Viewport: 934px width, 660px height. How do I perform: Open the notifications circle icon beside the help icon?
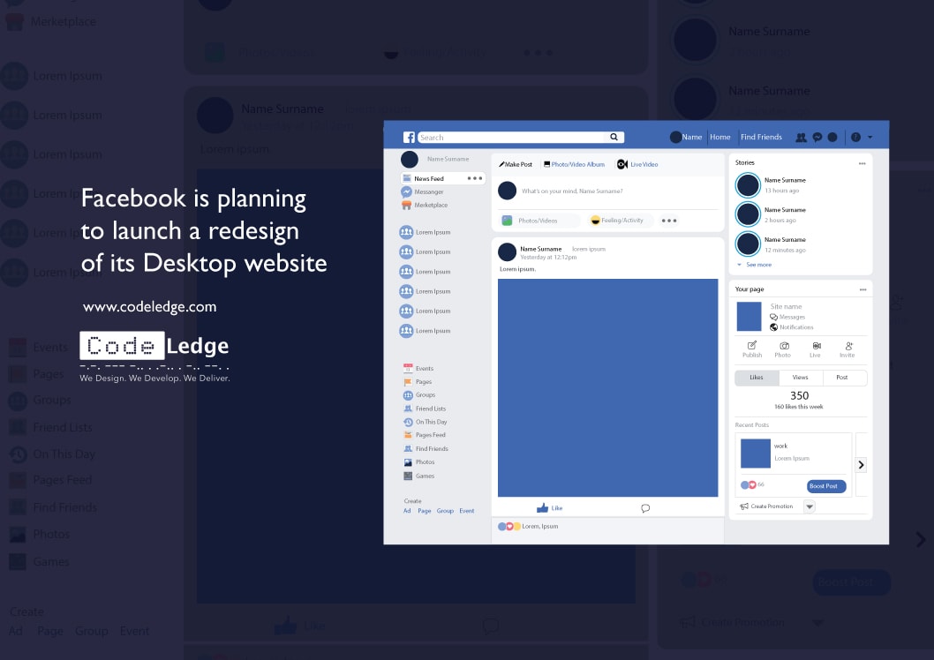tap(832, 138)
